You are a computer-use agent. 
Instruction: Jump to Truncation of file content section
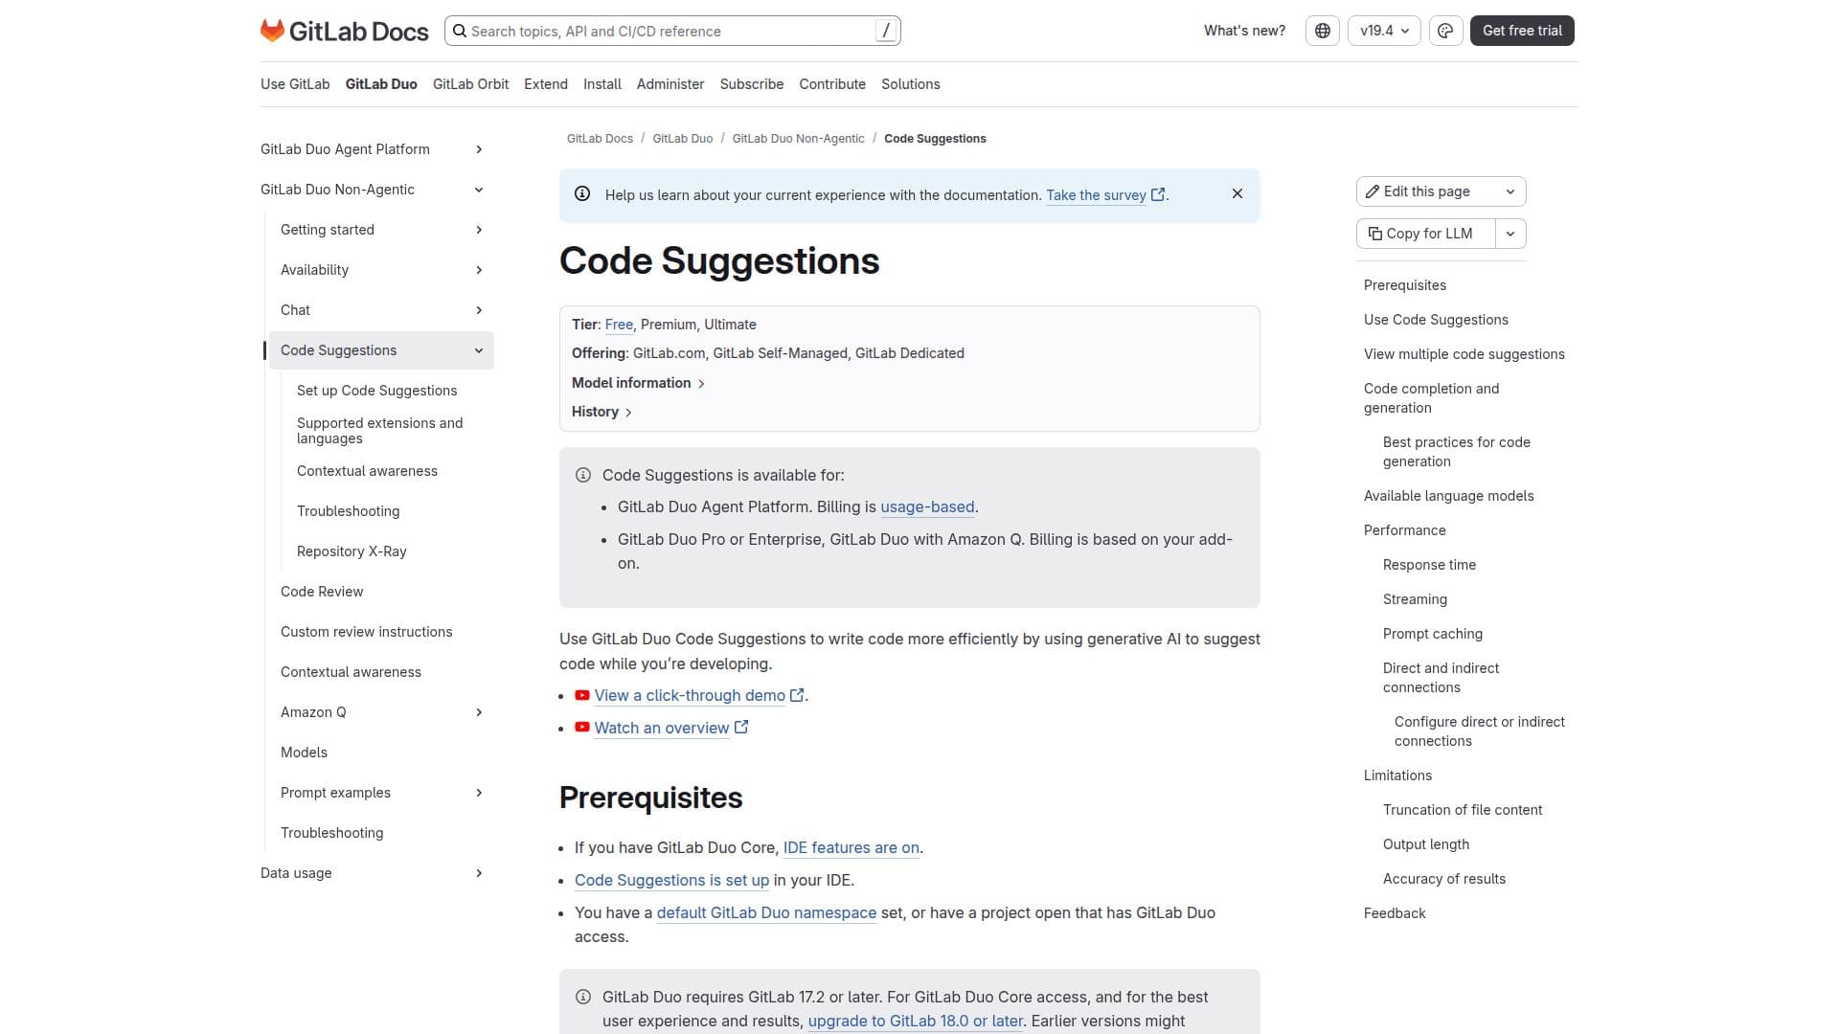(x=1463, y=810)
